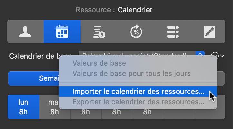Toggle the lun 8h day cell
233x129 pixels.
click(x=23, y=107)
